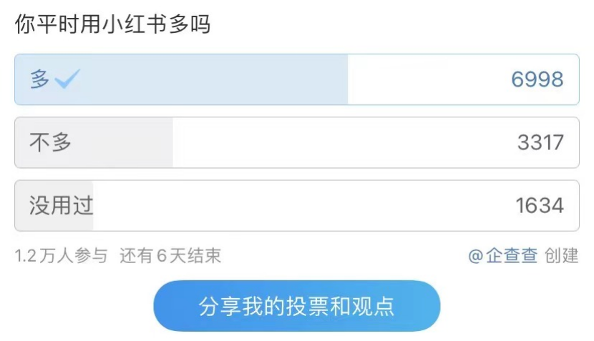Screen dimensions: 594x341
Task: Click the 3317 vote count
Action: pos(540,143)
